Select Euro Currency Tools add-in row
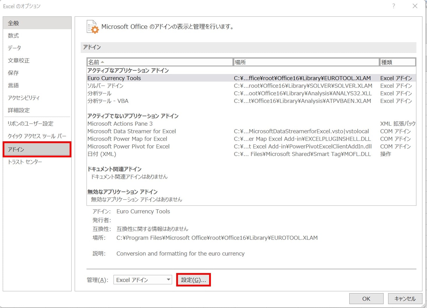This screenshot has height=308, width=427. pos(251,78)
